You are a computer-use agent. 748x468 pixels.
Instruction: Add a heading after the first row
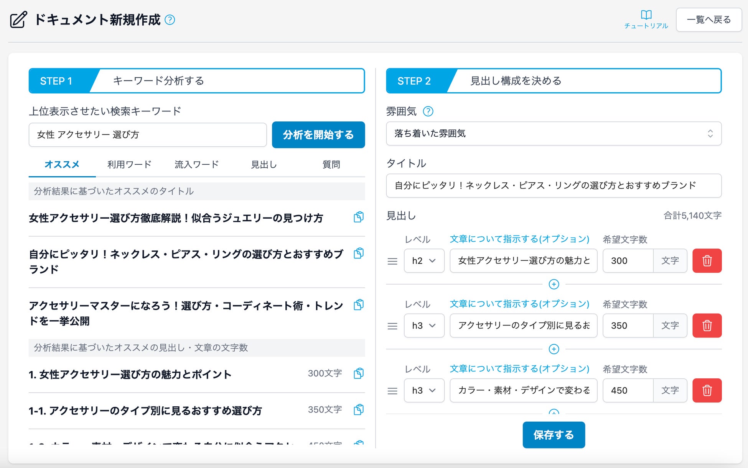click(554, 284)
